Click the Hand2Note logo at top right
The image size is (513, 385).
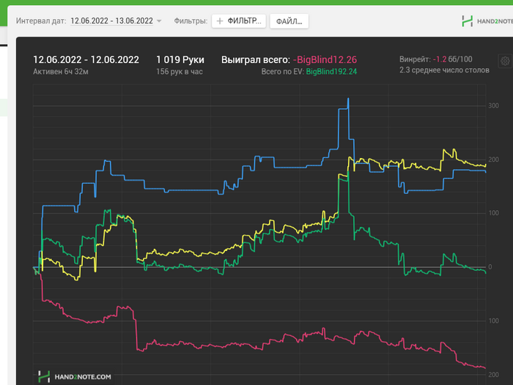coord(487,21)
